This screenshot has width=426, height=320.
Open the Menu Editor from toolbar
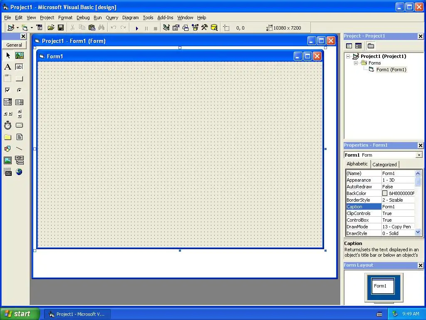point(40,27)
